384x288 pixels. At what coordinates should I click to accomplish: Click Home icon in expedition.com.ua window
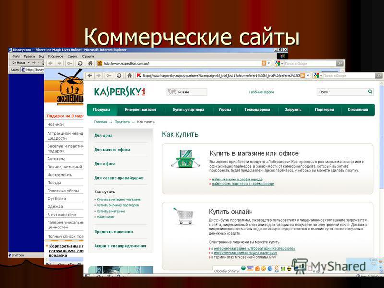[x=90, y=63]
